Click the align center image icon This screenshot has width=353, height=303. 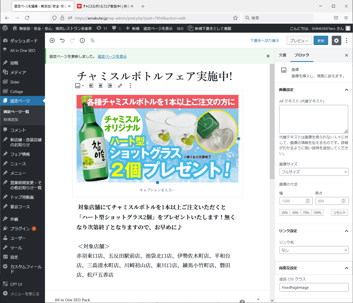tap(101, 86)
